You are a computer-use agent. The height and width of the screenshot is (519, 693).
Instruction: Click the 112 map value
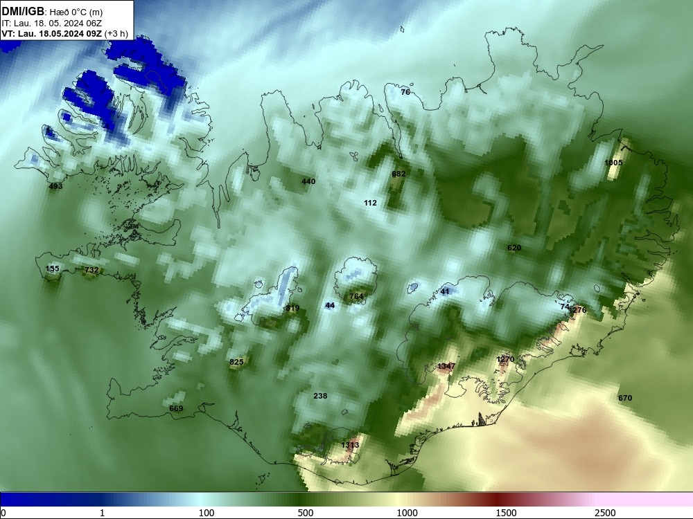click(x=370, y=203)
